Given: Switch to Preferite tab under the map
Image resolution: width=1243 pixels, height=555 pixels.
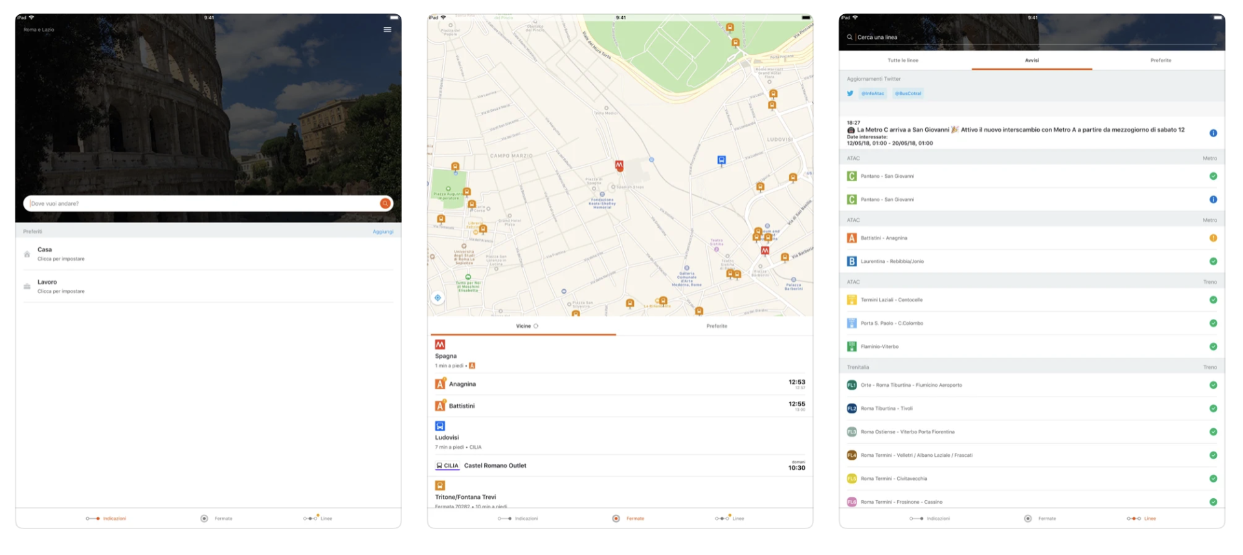Looking at the screenshot, I should (717, 326).
